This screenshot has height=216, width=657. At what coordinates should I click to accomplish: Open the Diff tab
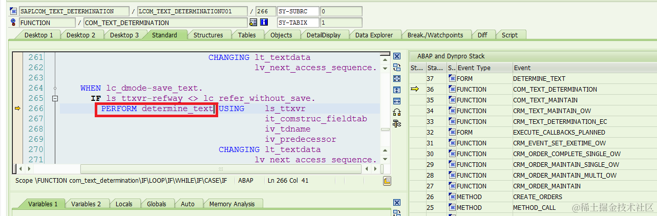(x=482, y=35)
